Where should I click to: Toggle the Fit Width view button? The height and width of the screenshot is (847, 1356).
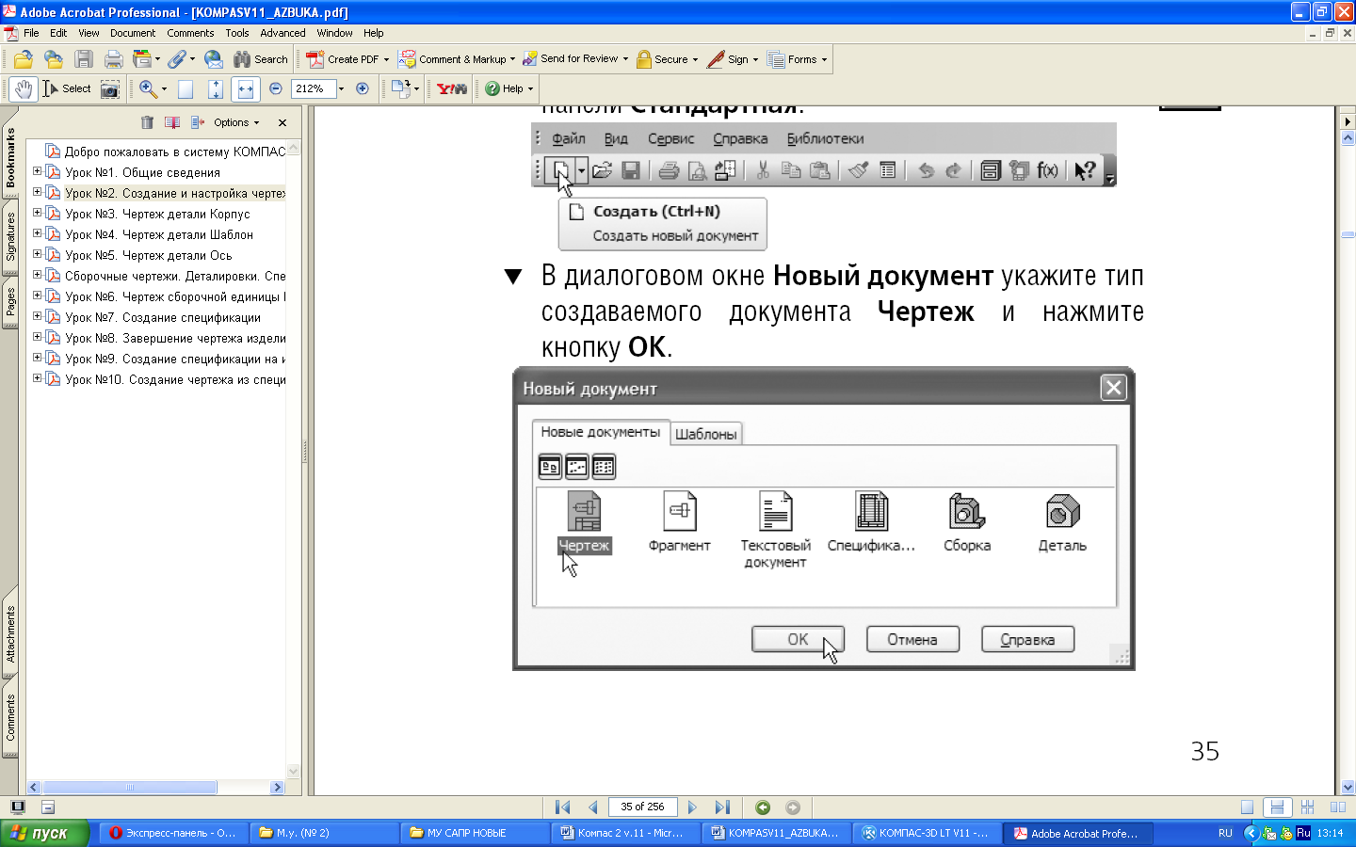tap(246, 88)
